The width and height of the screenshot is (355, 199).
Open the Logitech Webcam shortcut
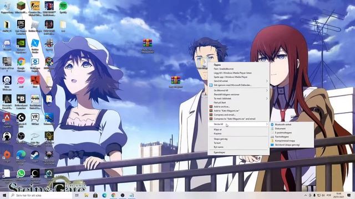(7, 83)
